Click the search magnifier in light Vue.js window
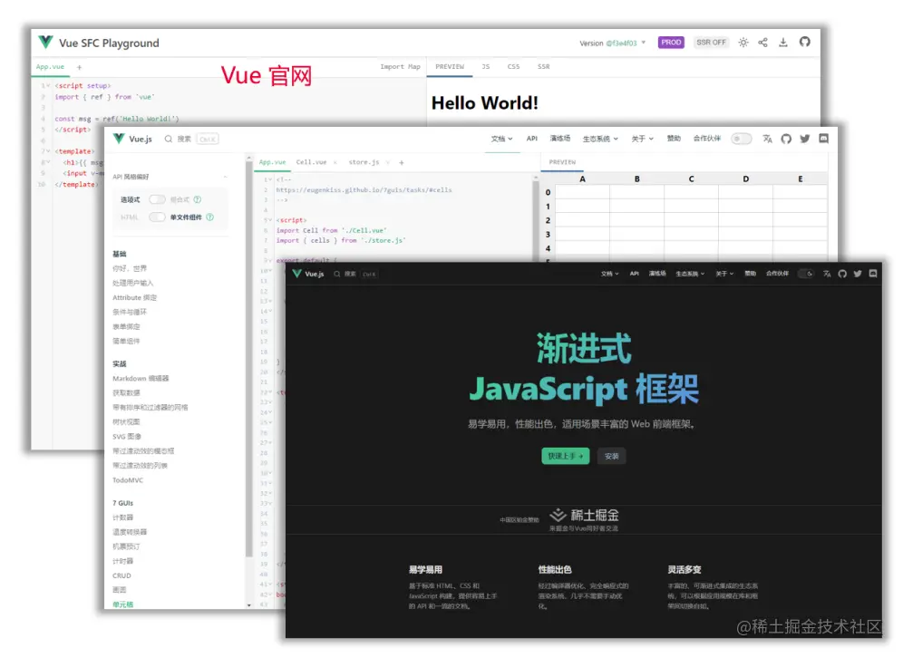 (168, 139)
